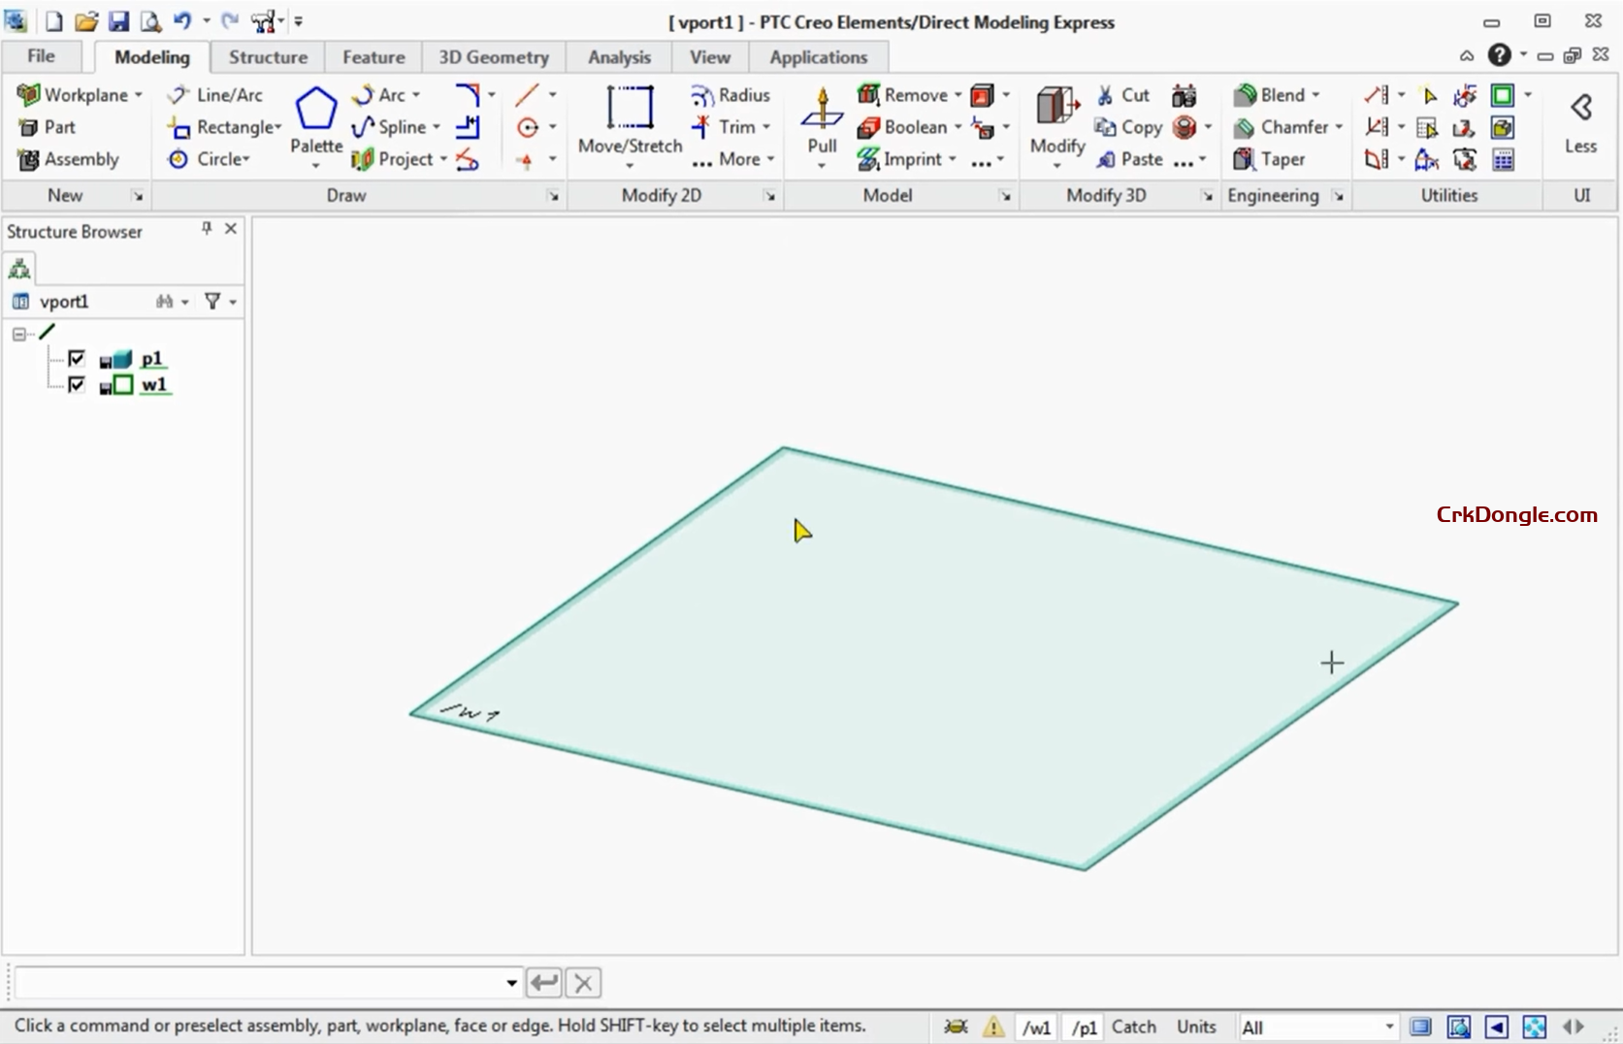Screen dimensions: 1623x1044
Task: Click inside the command input field
Action: (262, 982)
